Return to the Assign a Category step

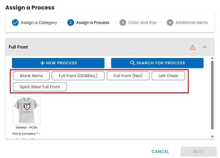point(39,23)
